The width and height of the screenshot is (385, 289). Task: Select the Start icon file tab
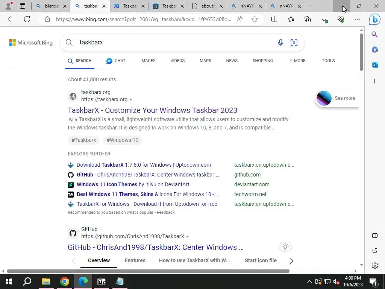tap(261, 260)
